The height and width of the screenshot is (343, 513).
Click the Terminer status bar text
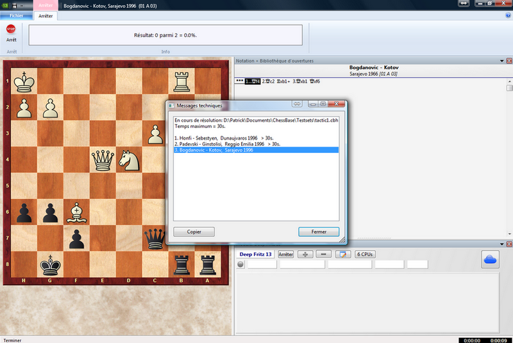tap(12, 340)
